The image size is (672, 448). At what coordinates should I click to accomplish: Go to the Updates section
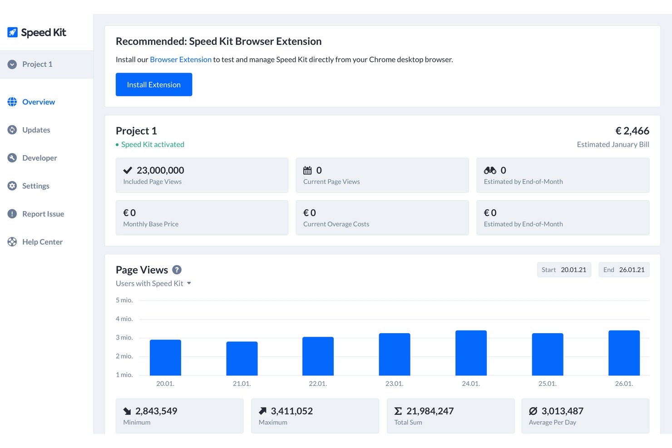[x=36, y=130]
